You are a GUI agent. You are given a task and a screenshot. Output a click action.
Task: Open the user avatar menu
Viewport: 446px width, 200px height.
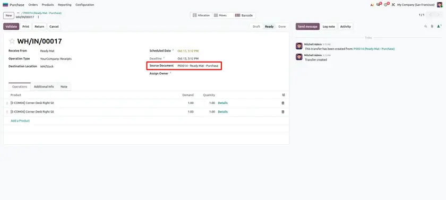click(440, 5)
